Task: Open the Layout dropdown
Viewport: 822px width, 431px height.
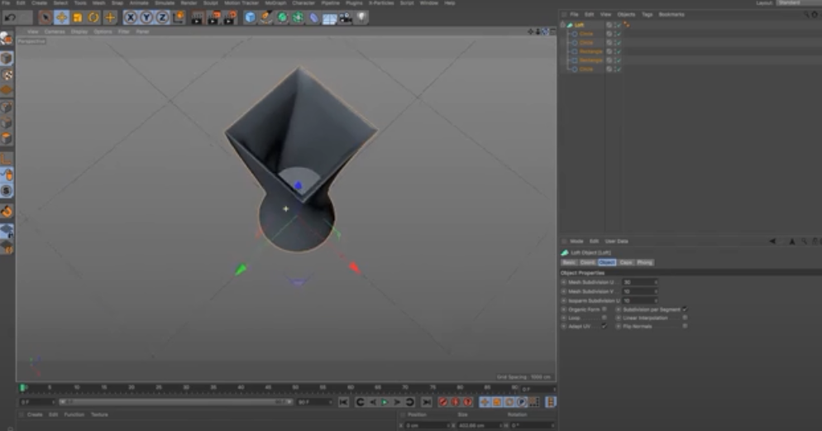Action: click(x=798, y=2)
